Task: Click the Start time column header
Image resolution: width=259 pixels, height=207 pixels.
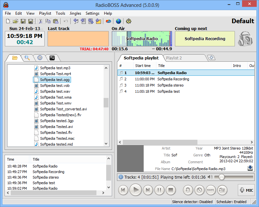Action: click(x=145, y=66)
